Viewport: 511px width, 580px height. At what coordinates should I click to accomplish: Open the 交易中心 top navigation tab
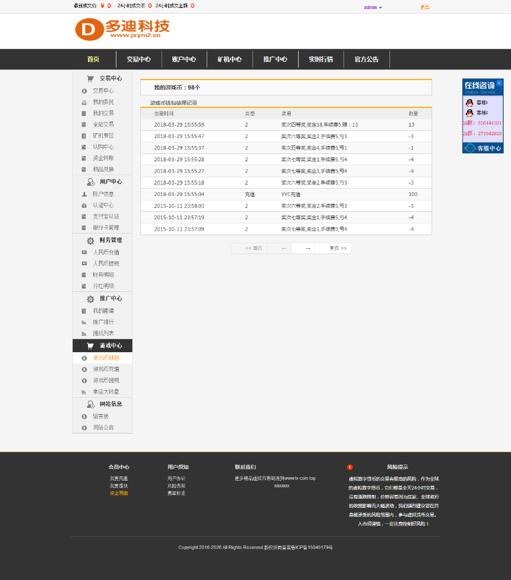tap(139, 59)
